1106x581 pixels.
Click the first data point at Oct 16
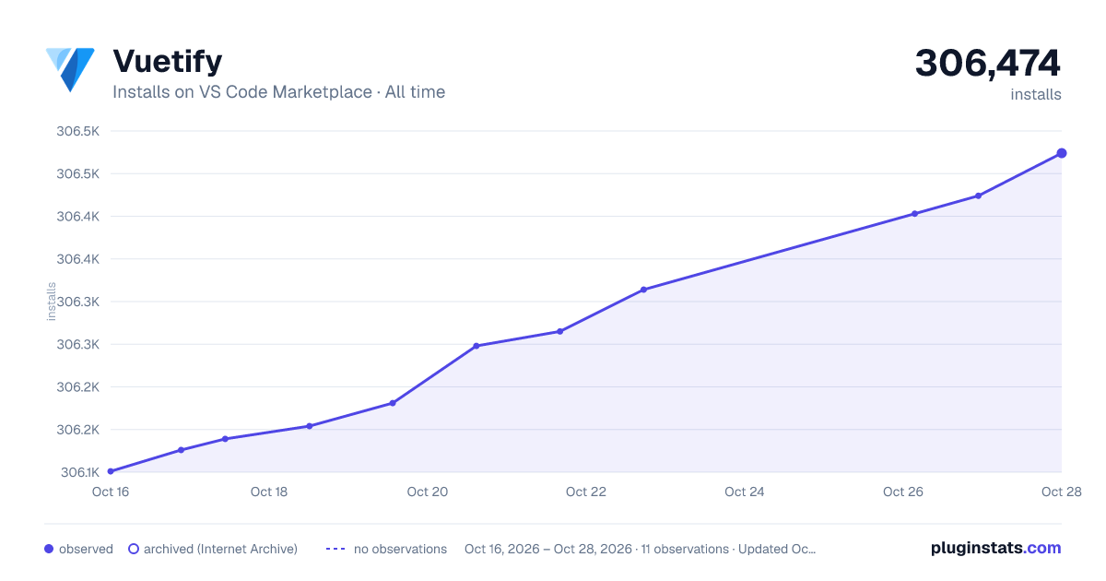[x=111, y=471]
